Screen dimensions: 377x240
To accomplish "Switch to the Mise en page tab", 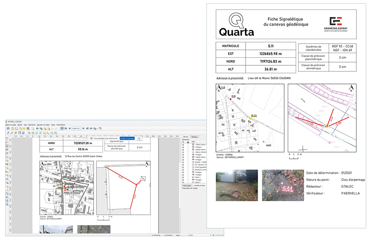I will point(187,185).
